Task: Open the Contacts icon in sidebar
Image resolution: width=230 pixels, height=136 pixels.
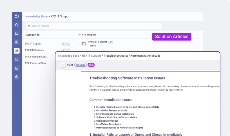Action: pyautogui.click(x=17, y=42)
